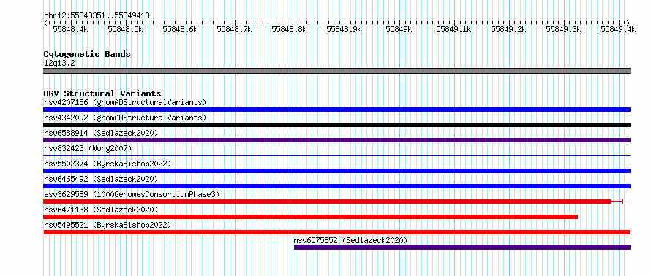
Task: Click the left arrowhead of the coordinate ruler
Action: pyautogui.click(x=45, y=23)
